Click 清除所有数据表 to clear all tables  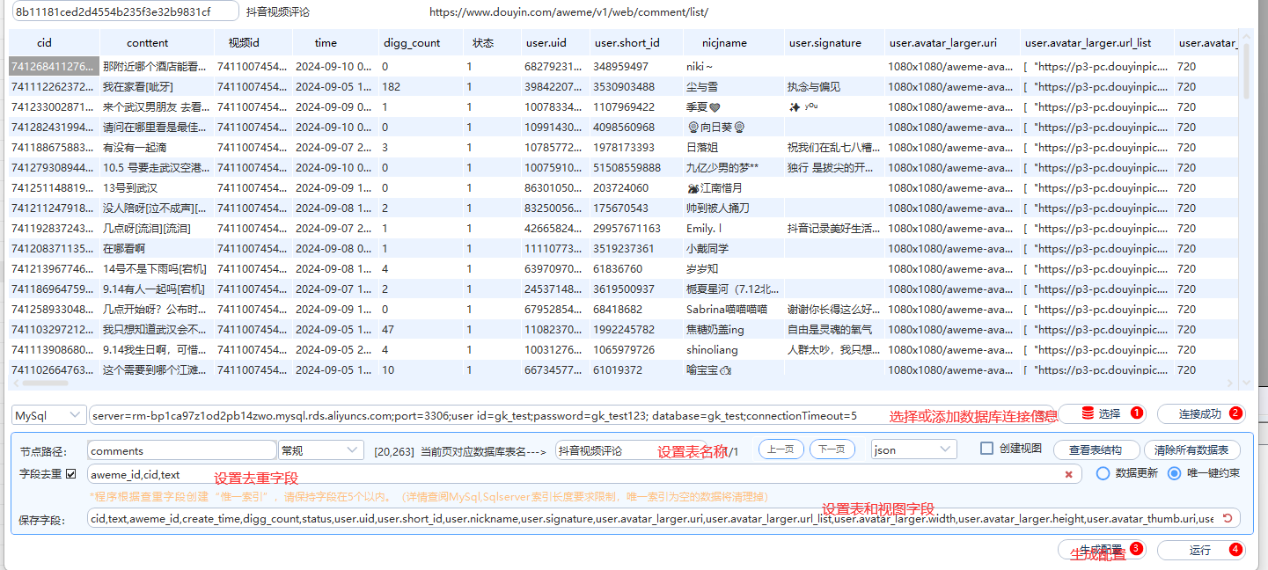tap(1197, 449)
